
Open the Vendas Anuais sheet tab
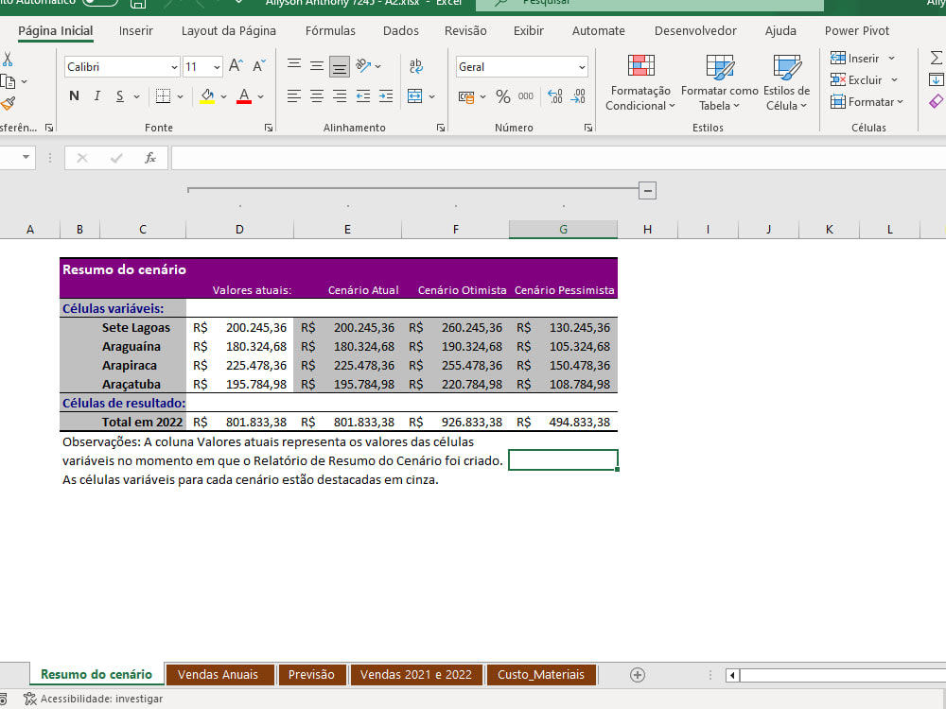[219, 675]
